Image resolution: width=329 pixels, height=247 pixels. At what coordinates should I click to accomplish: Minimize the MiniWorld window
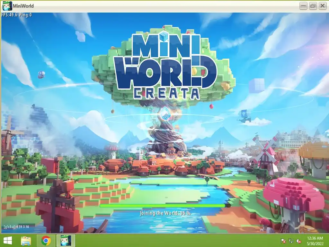[x=303, y=6]
